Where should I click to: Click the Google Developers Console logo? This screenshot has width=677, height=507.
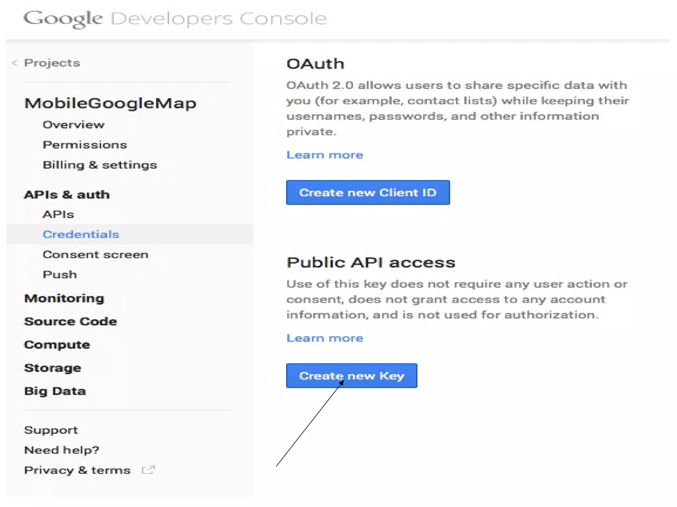click(x=175, y=19)
